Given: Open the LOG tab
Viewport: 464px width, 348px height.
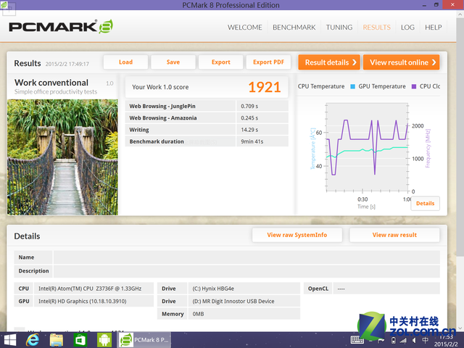Looking at the screenshot, I should point(407,28).
